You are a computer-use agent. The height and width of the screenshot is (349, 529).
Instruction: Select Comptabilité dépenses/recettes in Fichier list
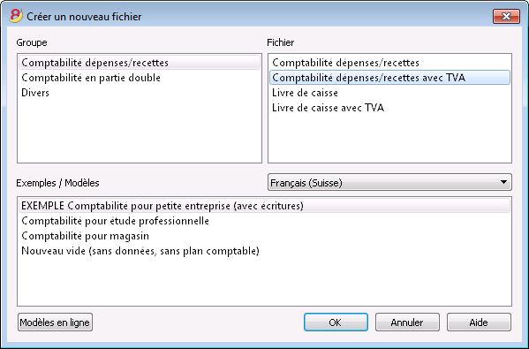click(x=389, y=63)
